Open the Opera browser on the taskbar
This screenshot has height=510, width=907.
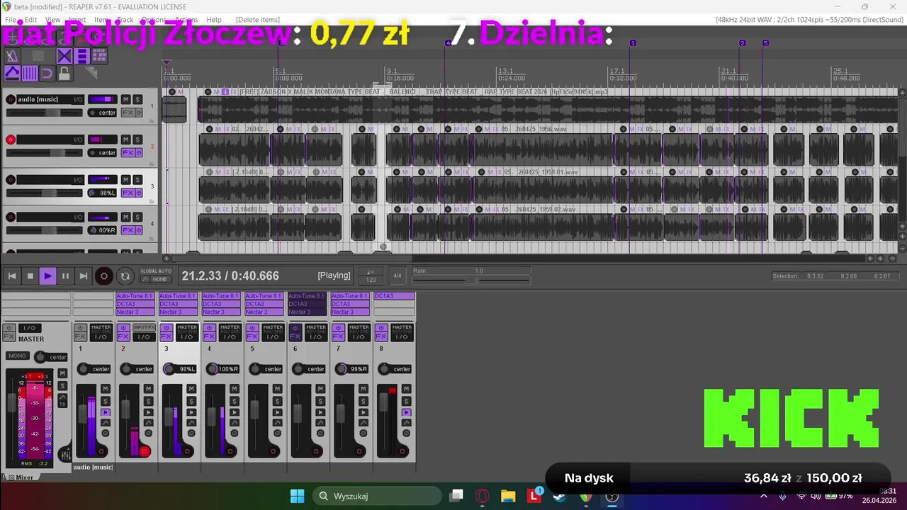(483, 496)
